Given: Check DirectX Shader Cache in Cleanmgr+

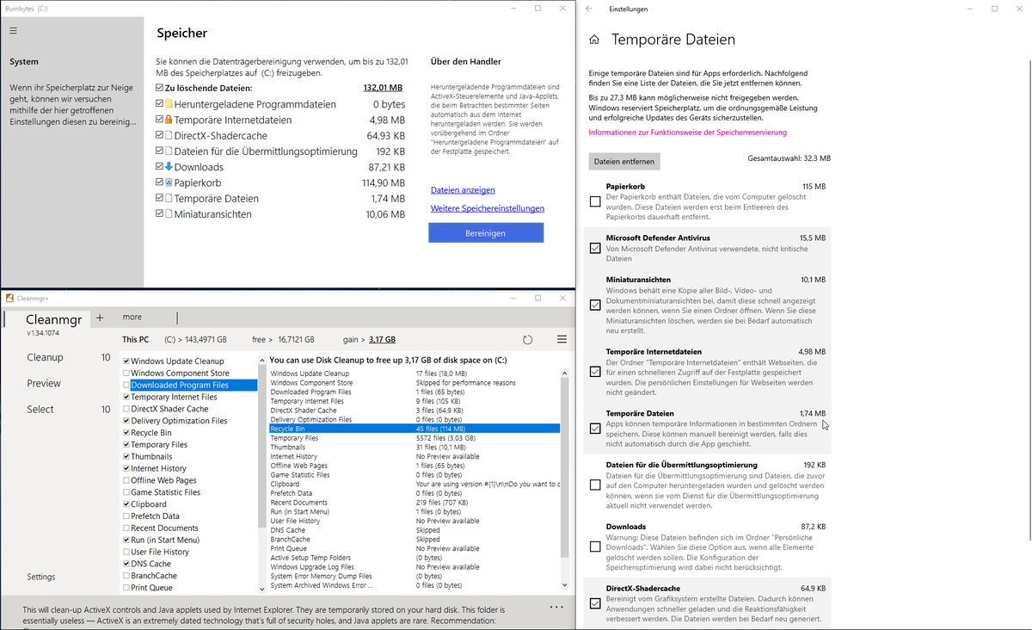Looking at the screenshot, I should pyautogui.click(x=126, y=409).
